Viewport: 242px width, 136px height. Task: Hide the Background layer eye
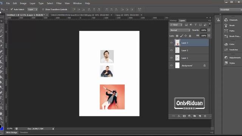click(x=171, y=65)
